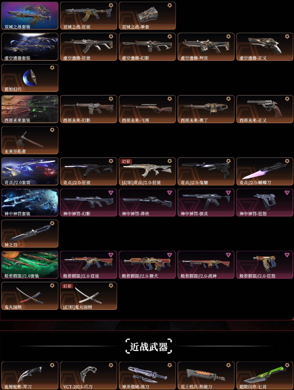Select the VCT-2025-爪刀 karambit skin

click(88, 376)
